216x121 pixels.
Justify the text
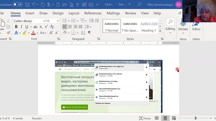coord(80,27)
